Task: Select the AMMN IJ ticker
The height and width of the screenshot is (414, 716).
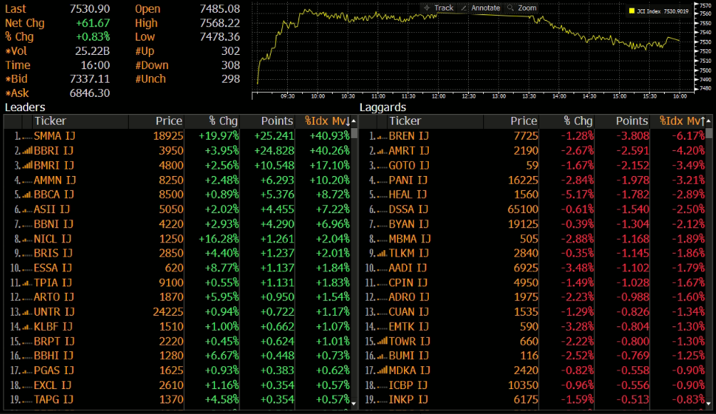Action: click(x=55, y=180)
